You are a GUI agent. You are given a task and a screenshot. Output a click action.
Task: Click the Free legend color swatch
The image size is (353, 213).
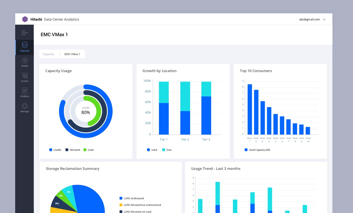point(164,150)
